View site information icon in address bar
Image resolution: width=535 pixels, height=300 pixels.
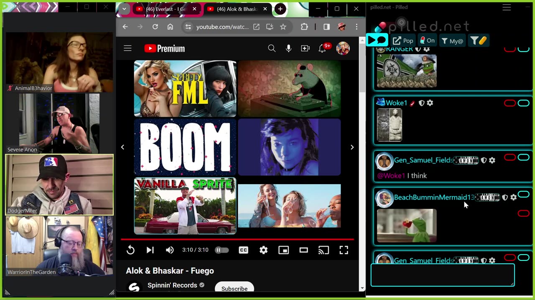pos(188,27)
